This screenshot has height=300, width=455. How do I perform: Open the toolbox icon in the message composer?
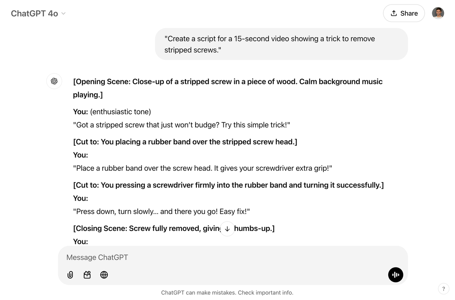(87, 275)
